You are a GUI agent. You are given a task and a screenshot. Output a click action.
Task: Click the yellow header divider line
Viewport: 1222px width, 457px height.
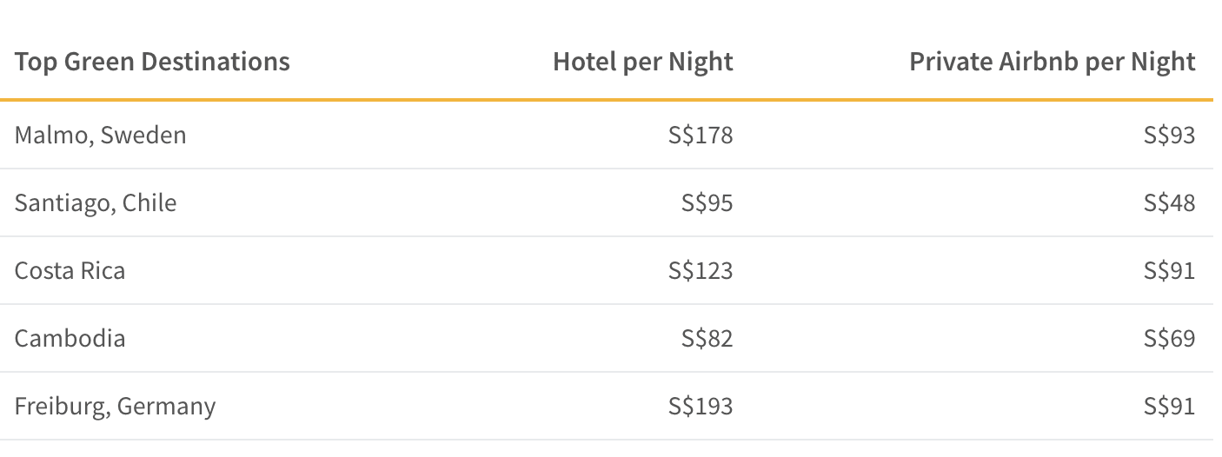pyautogui.click(x=606, y=100)
